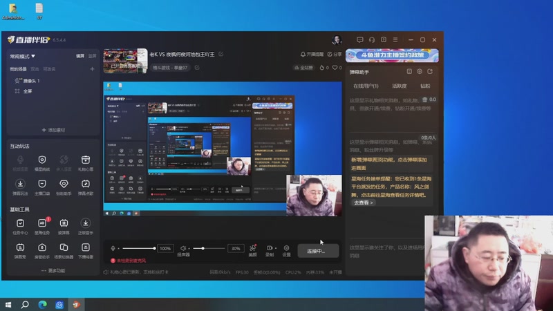The image size is (553, 311).
Task: Open the 录制 dropdown arrow
Action: pyautogui.click(x=275, y=248)
